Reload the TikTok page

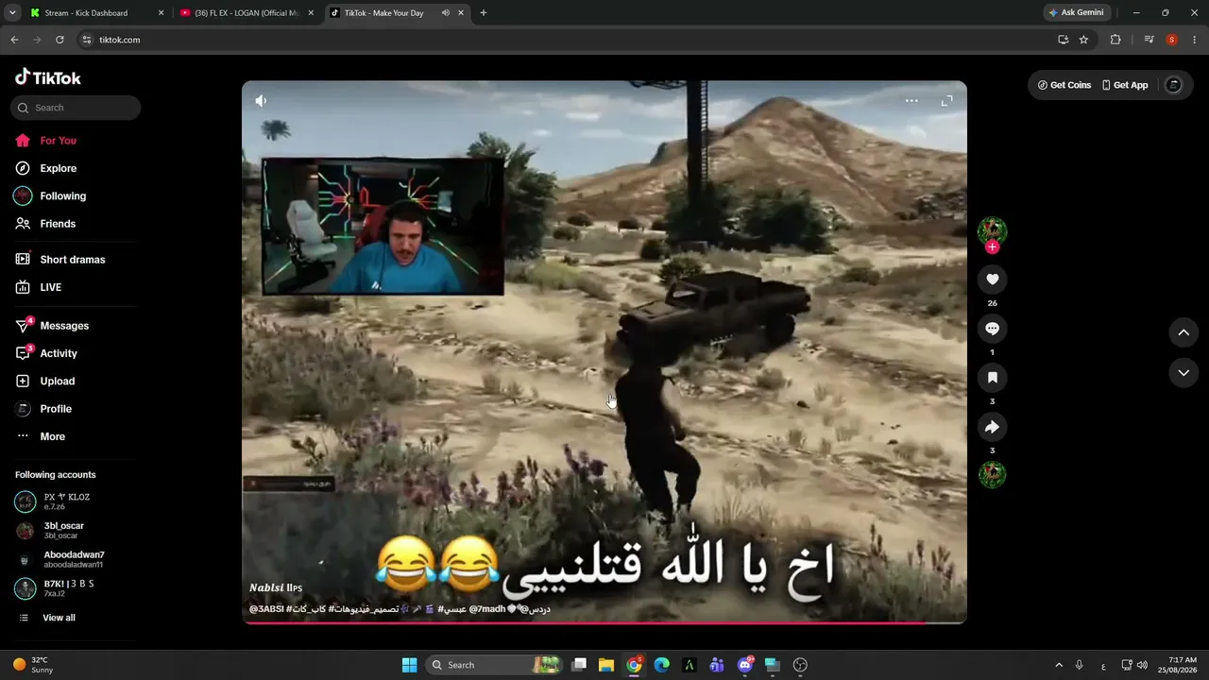click(x=60, y=40)
